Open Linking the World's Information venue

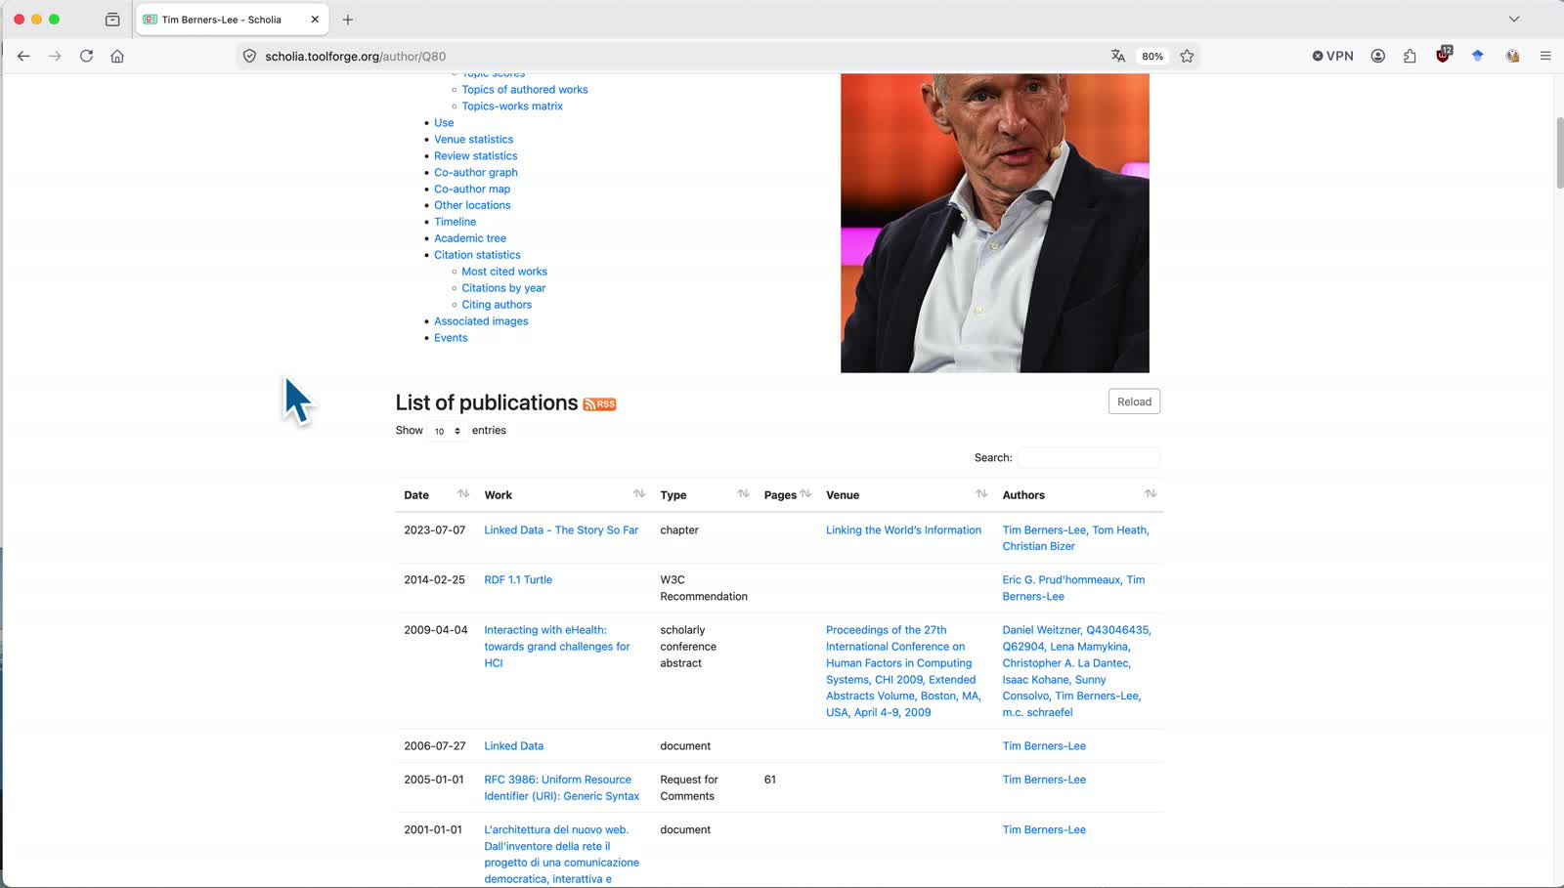(x=903, y=530)
